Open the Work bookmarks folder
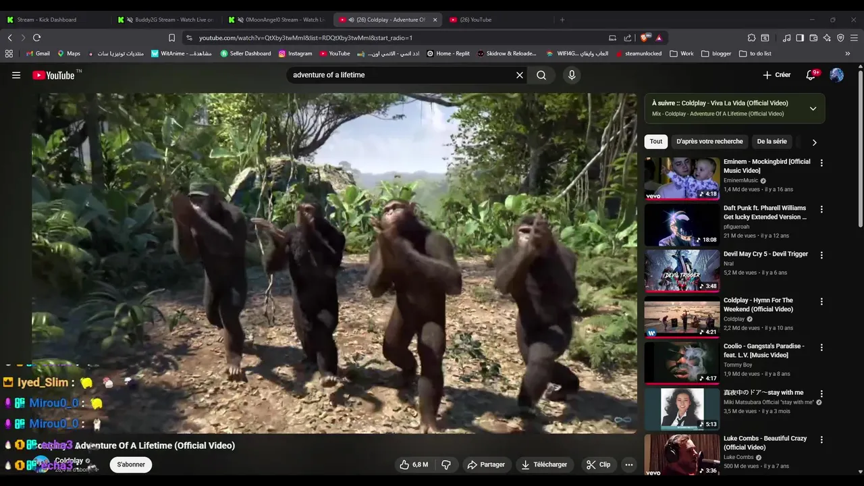864x486 pixels. pyautogui.click(x=682, y=53)
